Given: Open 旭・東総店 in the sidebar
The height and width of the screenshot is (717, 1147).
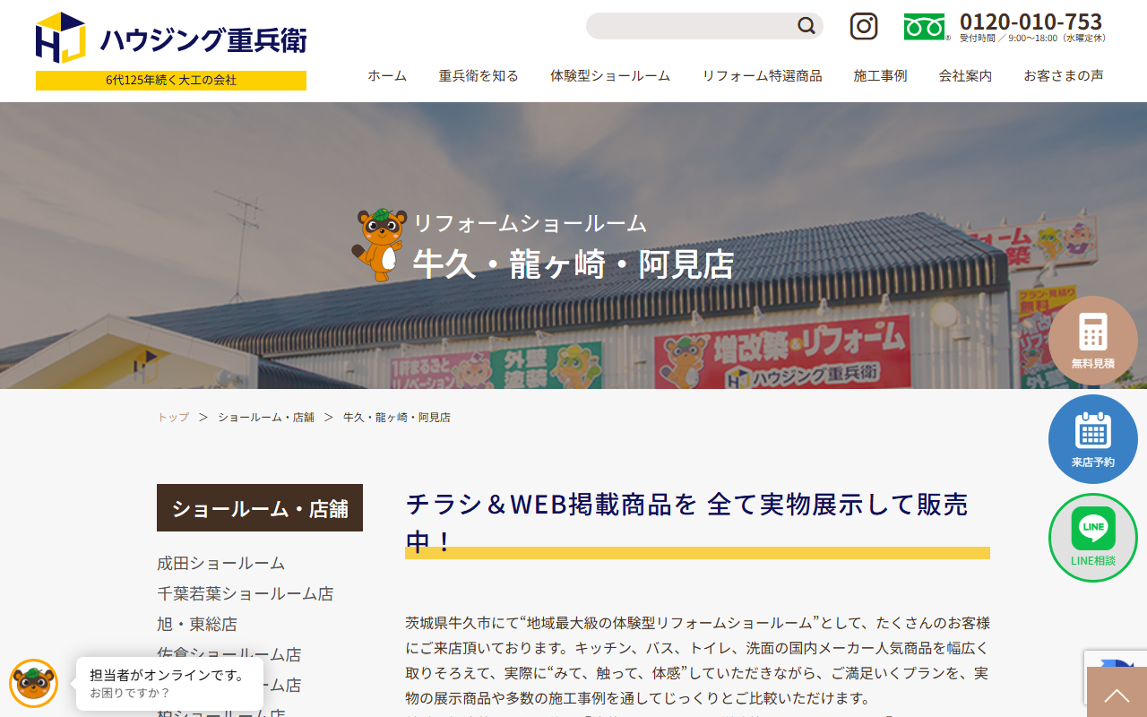Looking at the screenshot, I should pos(197,624).
